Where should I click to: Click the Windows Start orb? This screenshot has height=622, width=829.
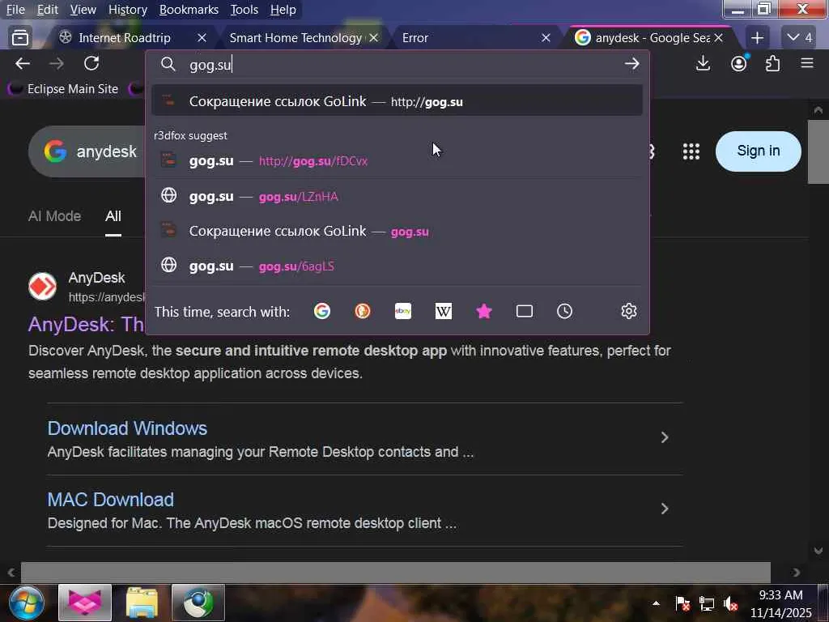[x=26, y=603]
